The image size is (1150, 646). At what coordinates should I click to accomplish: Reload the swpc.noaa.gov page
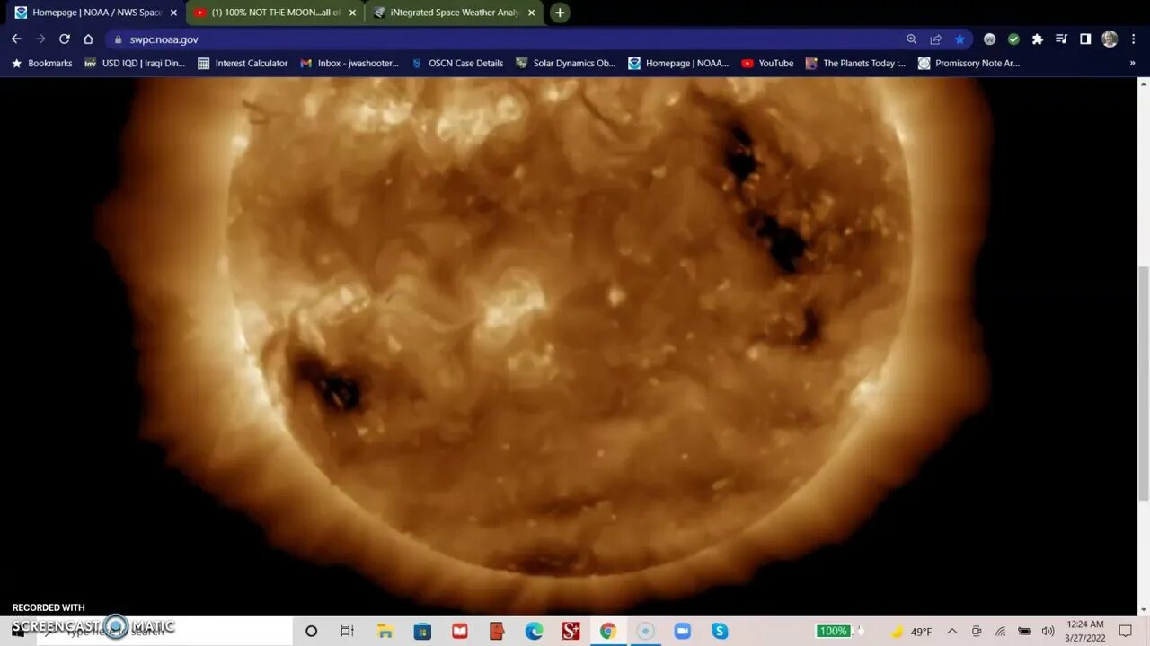[x=65, y=39]
